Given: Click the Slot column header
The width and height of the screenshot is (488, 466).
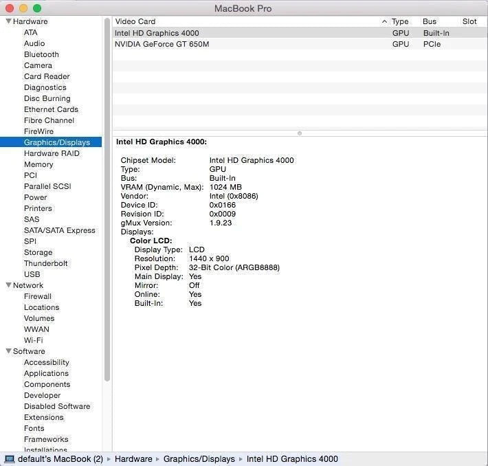Looking at the screenshot, I should (469, 21).
